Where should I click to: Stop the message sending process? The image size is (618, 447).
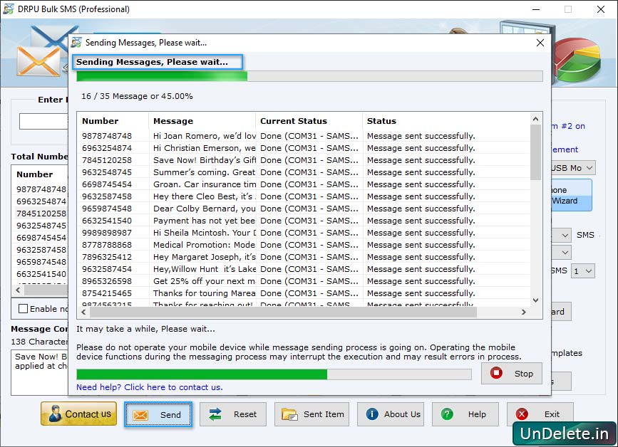coord(512,373)
